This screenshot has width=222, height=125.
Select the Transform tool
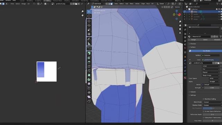[x=89, y=34]
